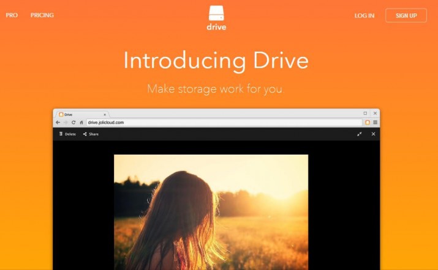Close the photo viewer overlay
This screenshot has height=270, width=438.
pos(373,134)
